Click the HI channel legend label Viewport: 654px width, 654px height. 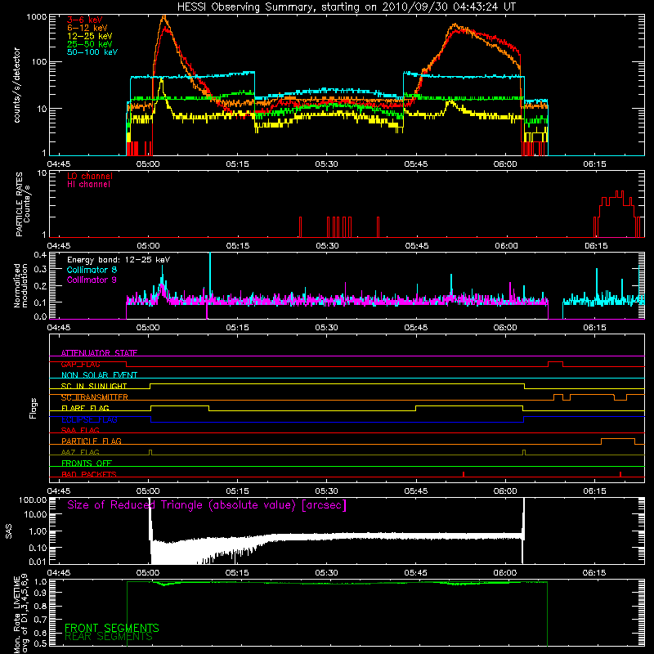89,185
